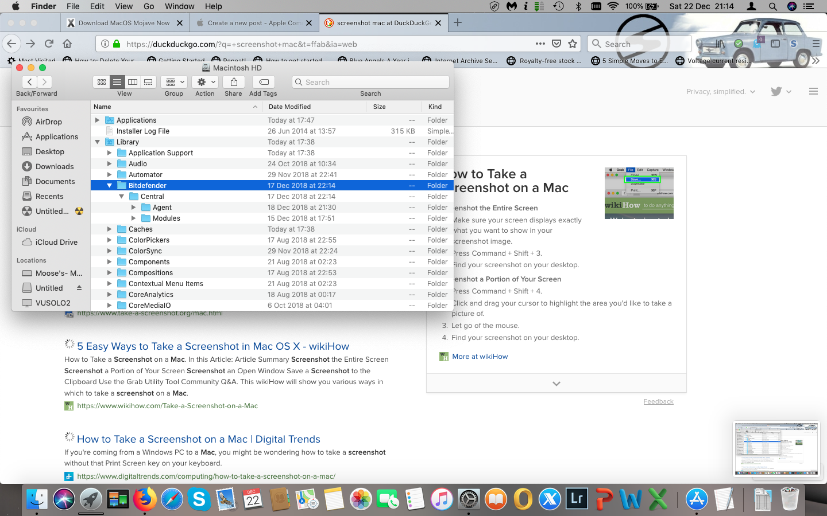Focus the Finder Search field
Image resolution: width=827 pixels, height=516 pixels.
click(x=370, y=82)
